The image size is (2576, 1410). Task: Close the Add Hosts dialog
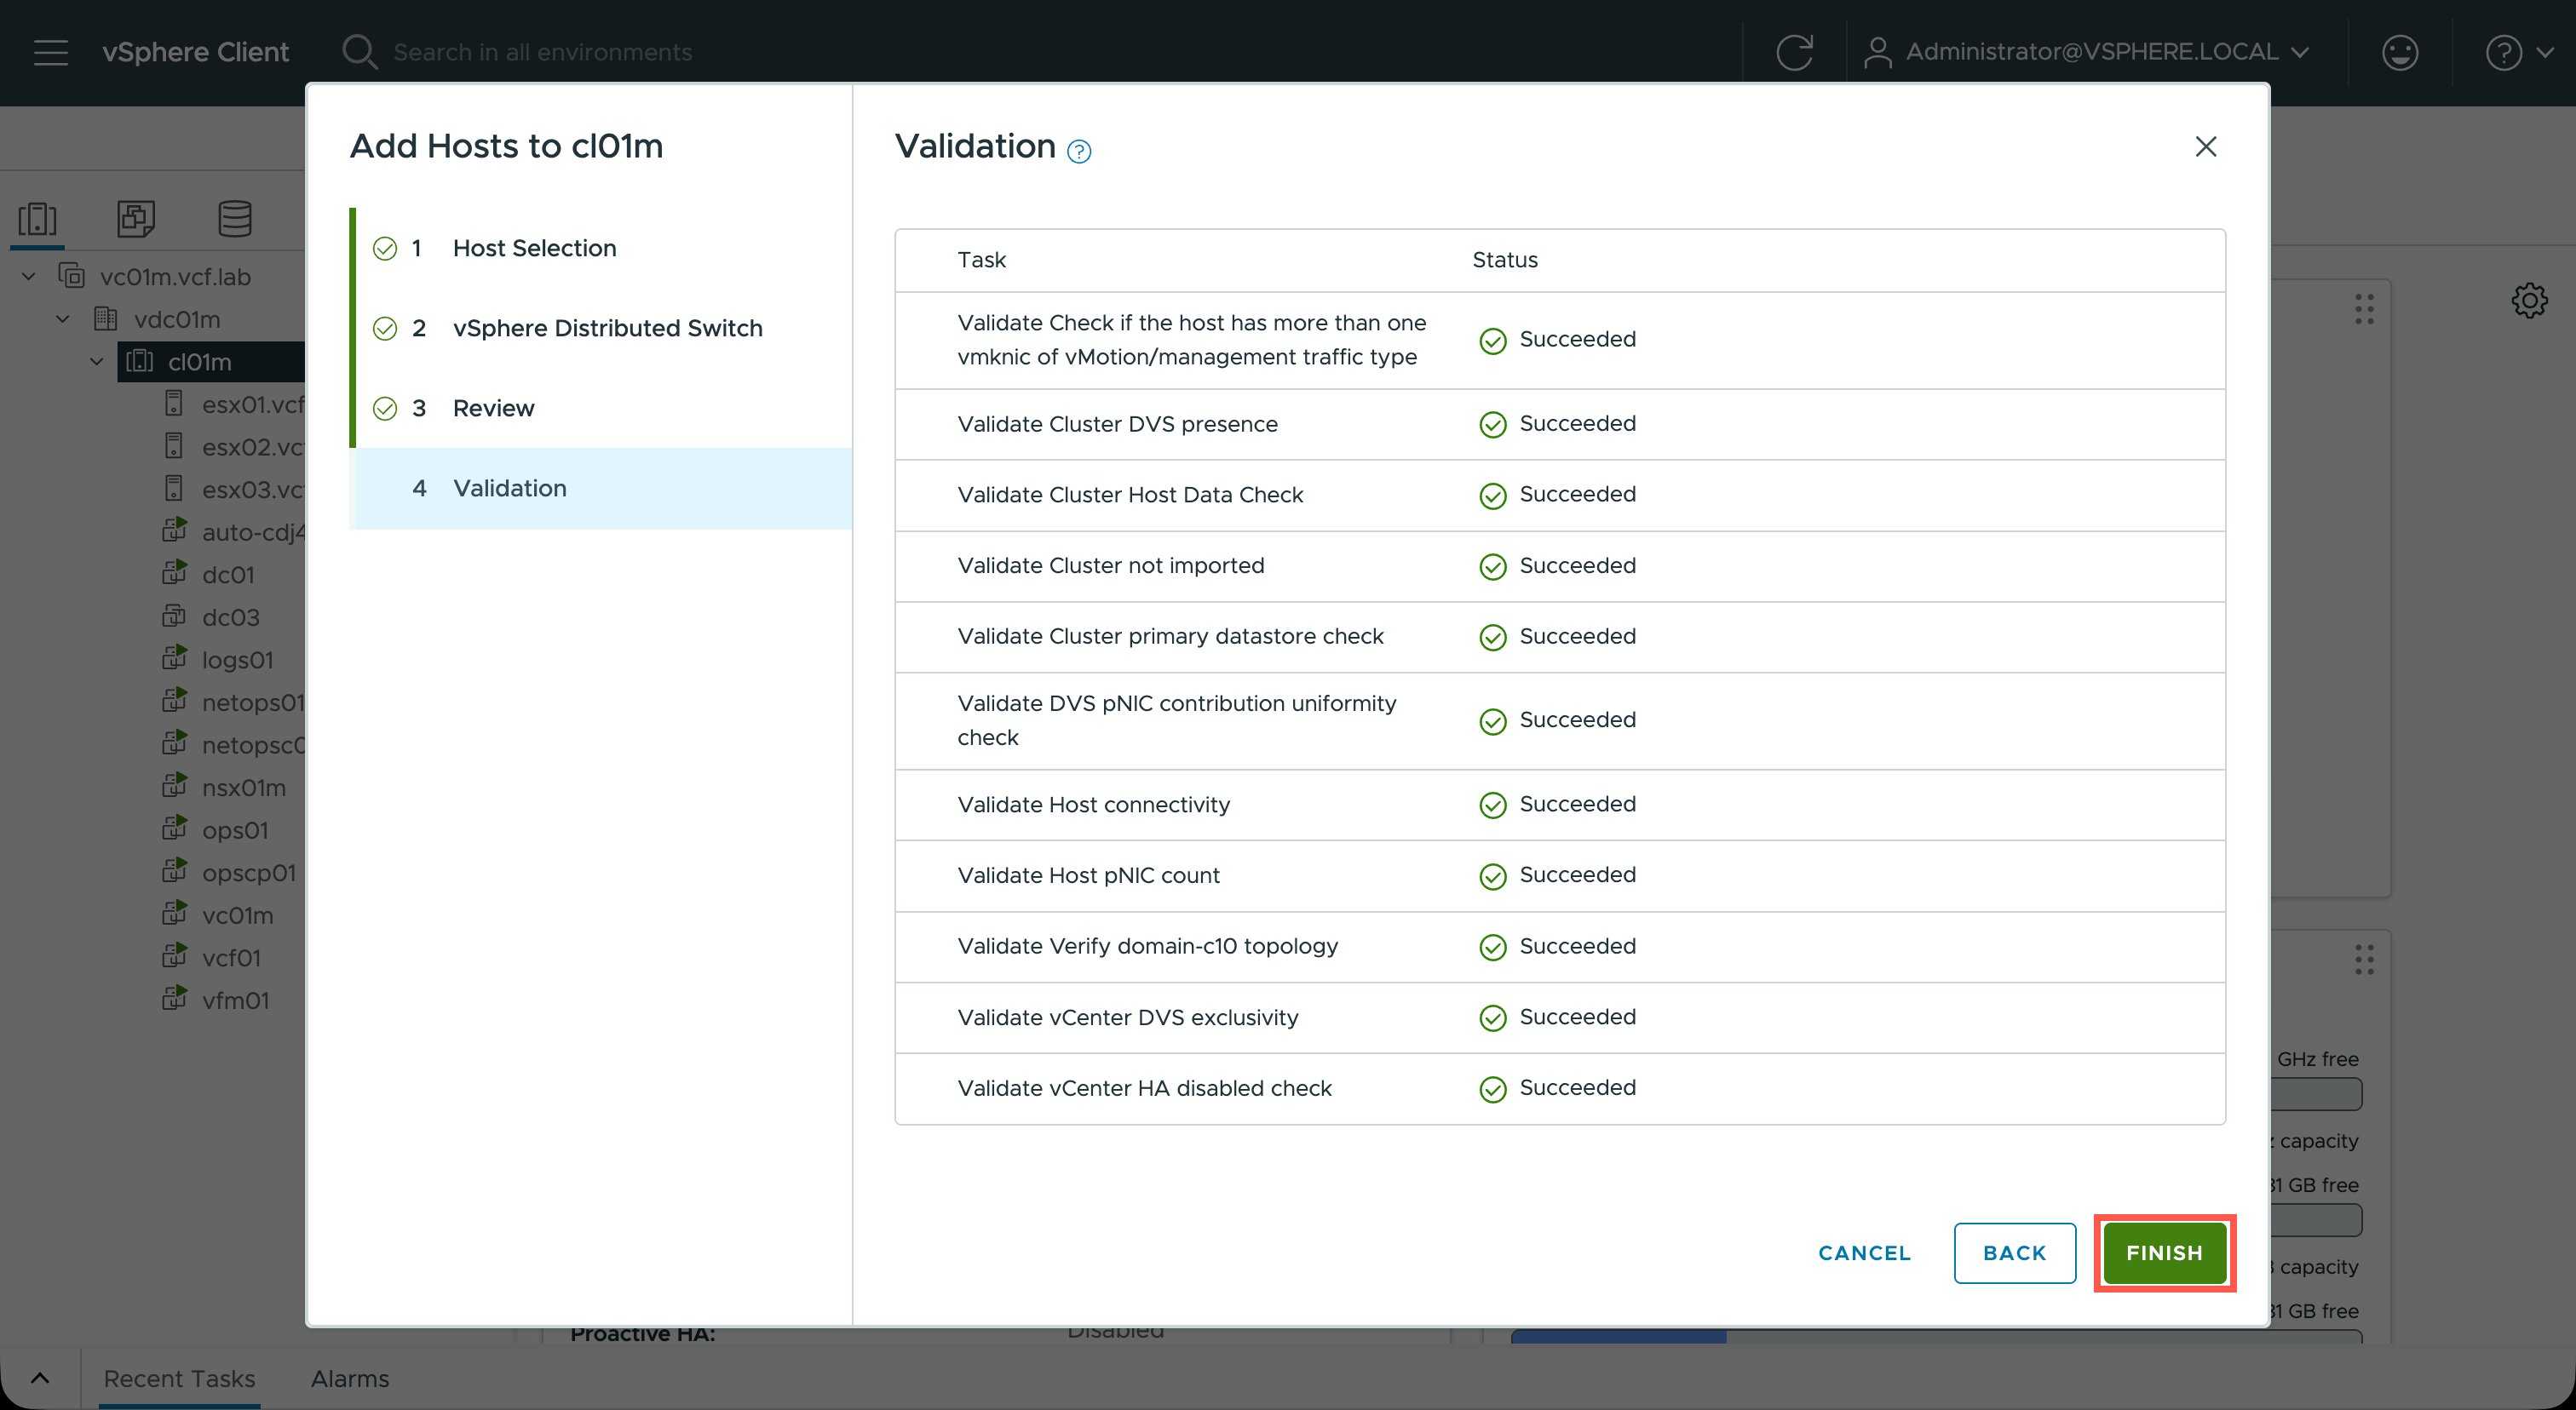pyautogui.click(x=2205, y=147)
